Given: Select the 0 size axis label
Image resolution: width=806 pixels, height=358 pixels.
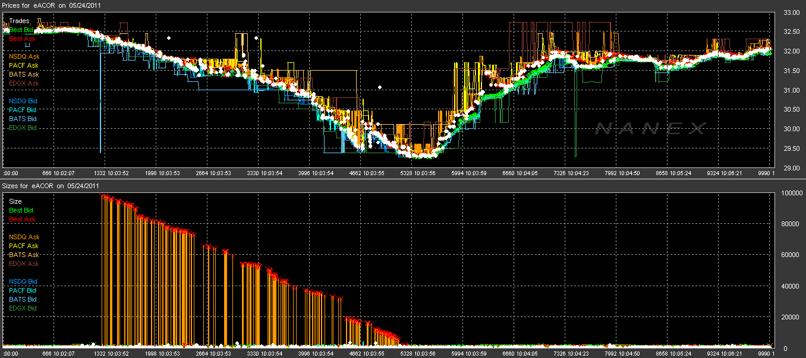Looking at the screenshot, I should click(x=785, y=349).
